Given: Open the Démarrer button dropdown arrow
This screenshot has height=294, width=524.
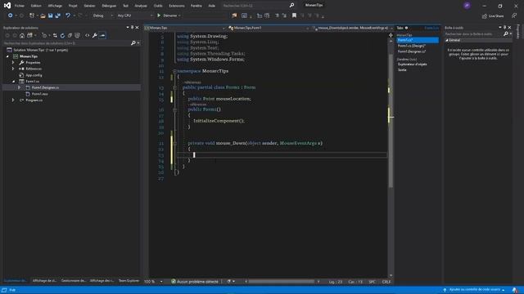Looking at the screenshot, I should [x=179, y=16].
